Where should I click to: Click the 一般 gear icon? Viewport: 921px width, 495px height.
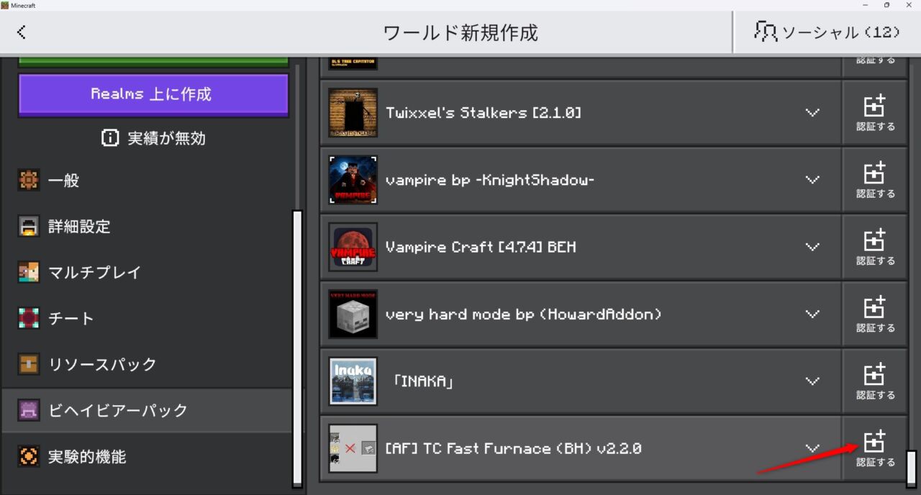(29, 181)
